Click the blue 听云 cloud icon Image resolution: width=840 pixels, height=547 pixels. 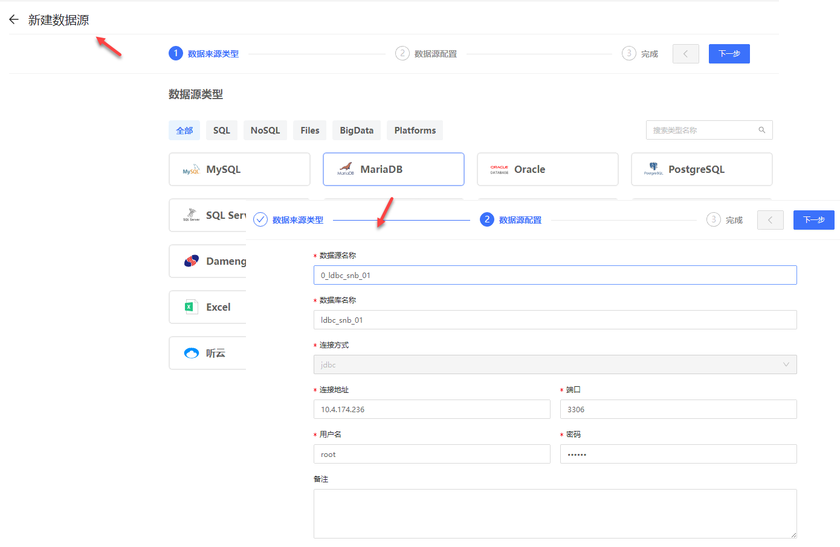(x=192, y=353)
